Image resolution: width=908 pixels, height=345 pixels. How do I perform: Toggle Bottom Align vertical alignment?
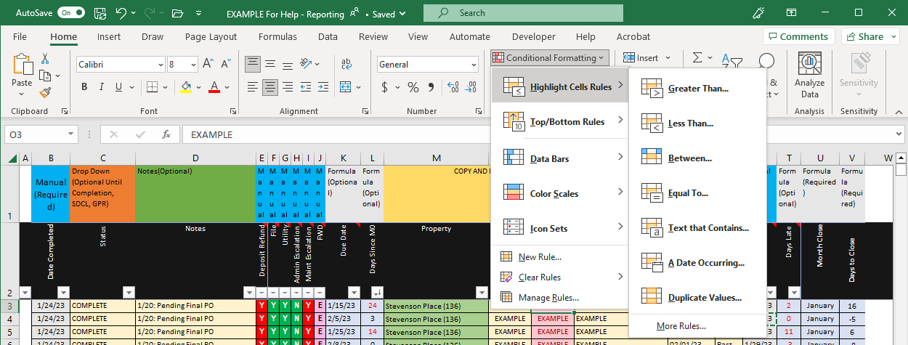click(x=288, y=65)
